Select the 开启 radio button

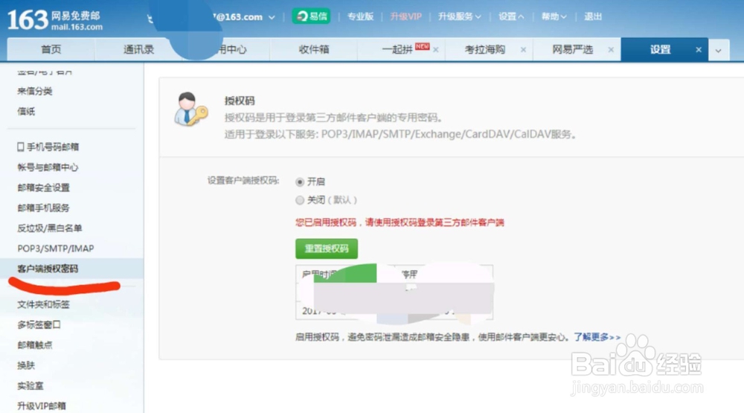coord(299,182)
